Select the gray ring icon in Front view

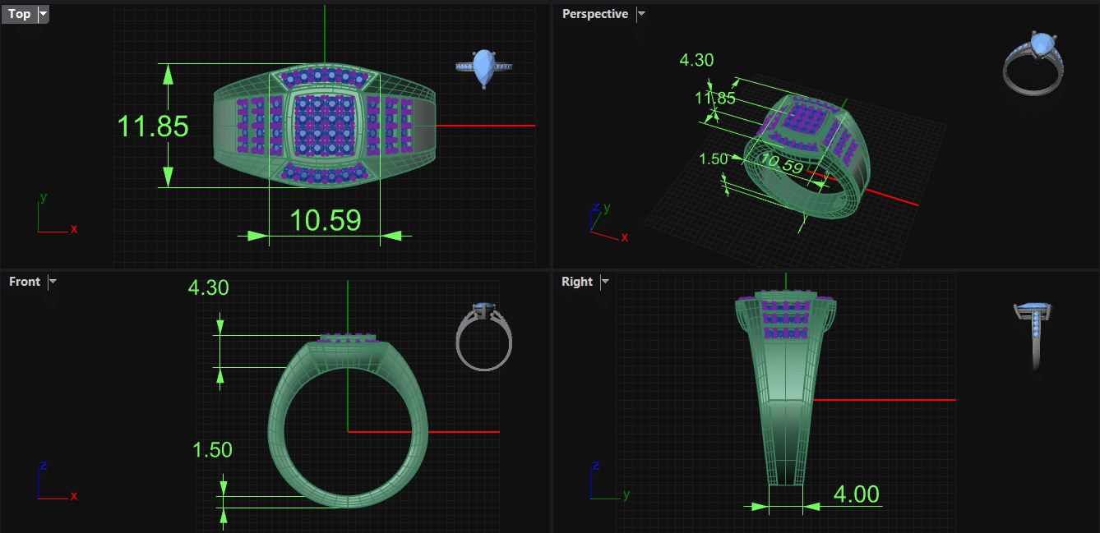point(484,337)
